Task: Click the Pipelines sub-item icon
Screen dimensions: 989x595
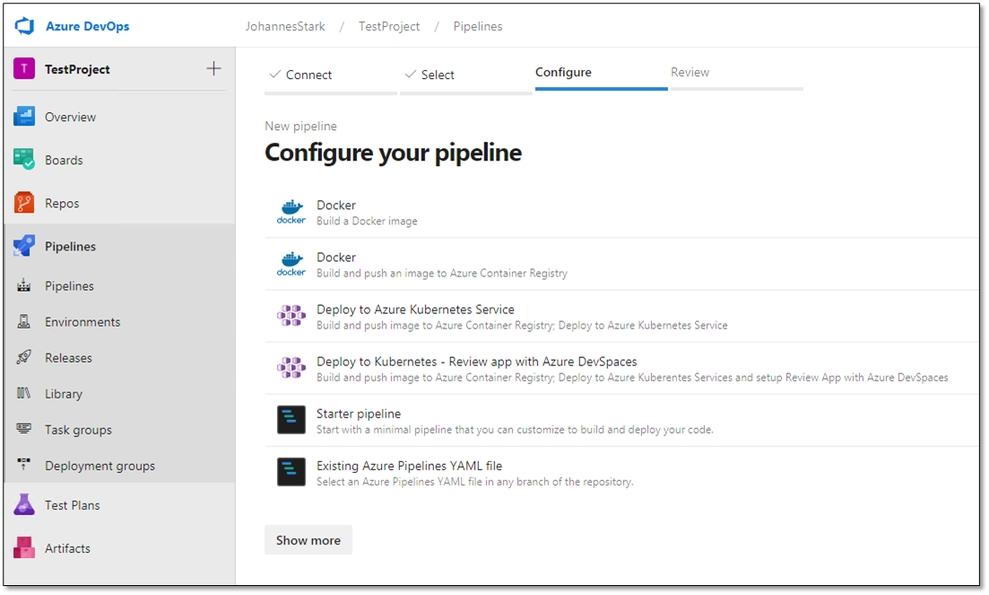Action: click(24, 285)
